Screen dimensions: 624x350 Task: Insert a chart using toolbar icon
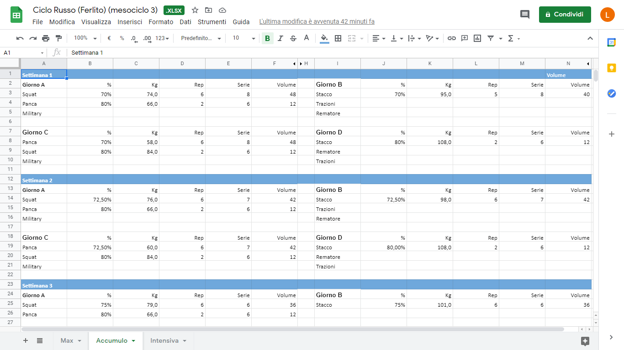pos(477,38)
